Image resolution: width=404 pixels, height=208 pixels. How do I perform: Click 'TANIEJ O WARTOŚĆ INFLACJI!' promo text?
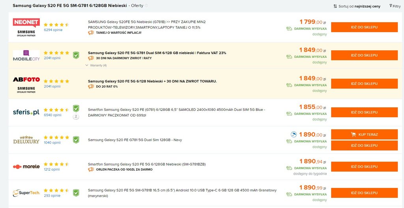tap(119, 33)
